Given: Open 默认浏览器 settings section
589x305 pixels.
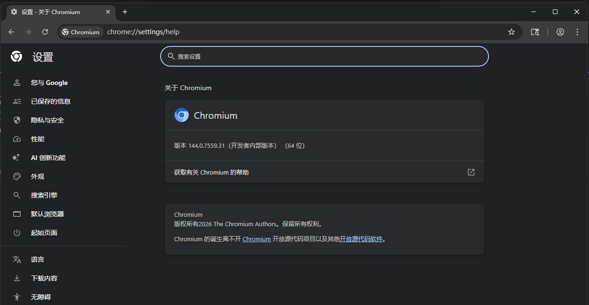Looking at the screenshot, I should point(63,214).
